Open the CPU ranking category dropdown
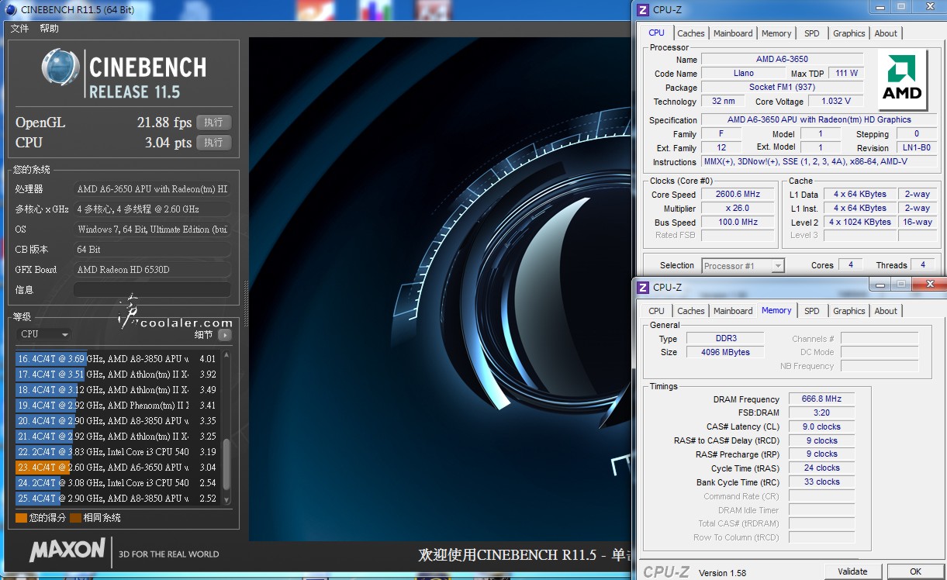Image resolution: width=947 pixels, height=580 pixels. [43, 334]
